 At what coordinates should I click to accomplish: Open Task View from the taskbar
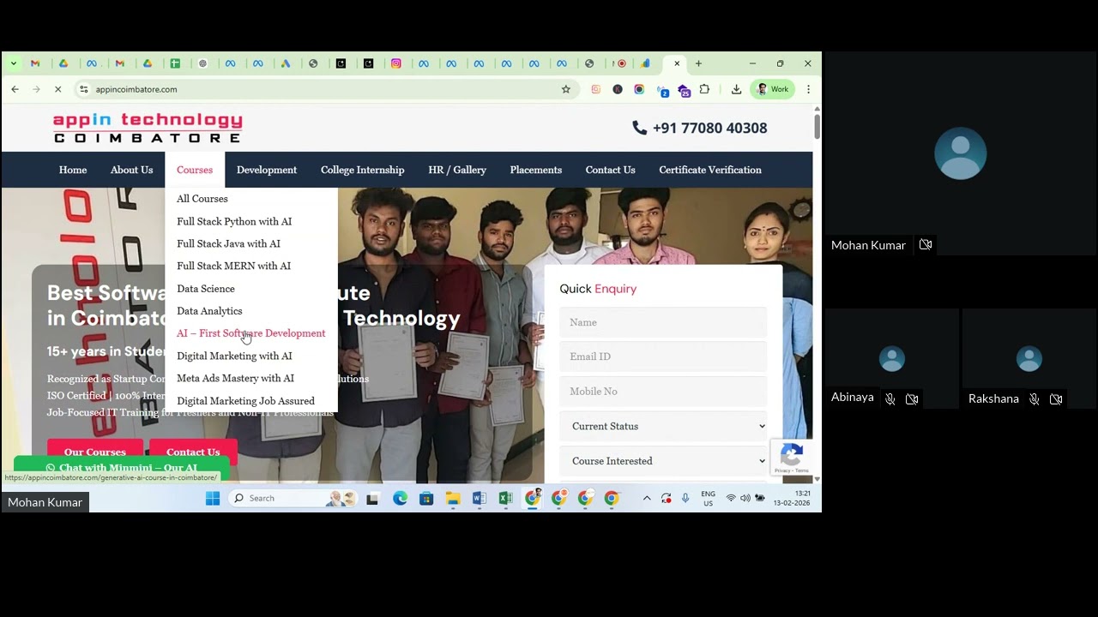[x=372, y=498]
